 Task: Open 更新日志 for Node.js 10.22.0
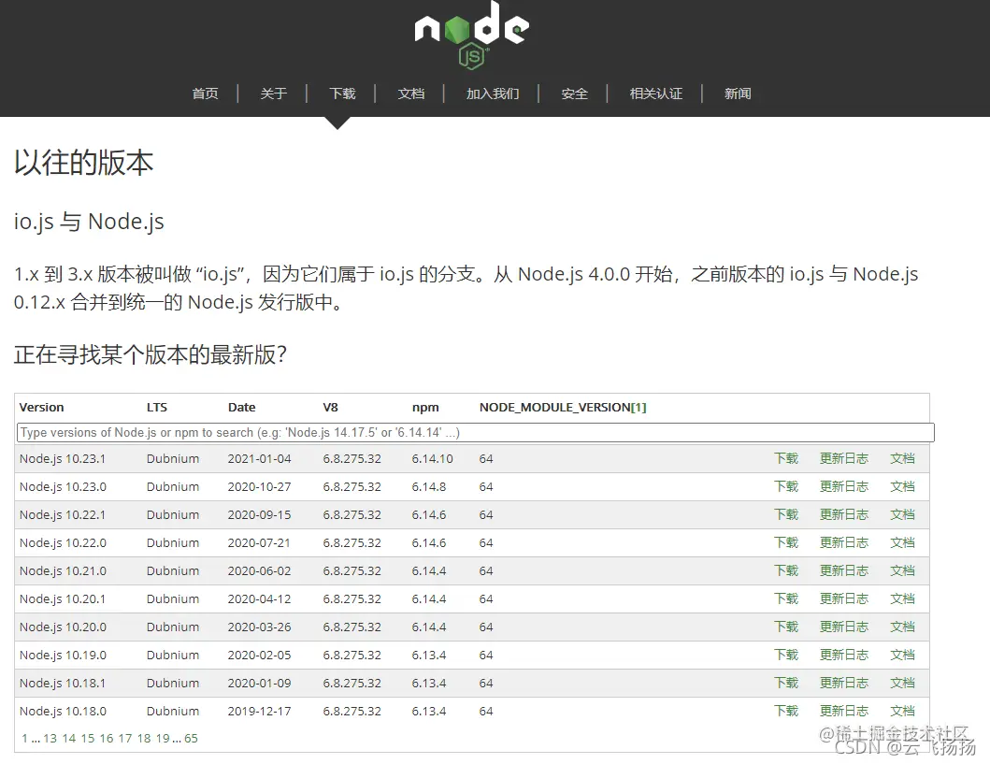pos(844,542)
